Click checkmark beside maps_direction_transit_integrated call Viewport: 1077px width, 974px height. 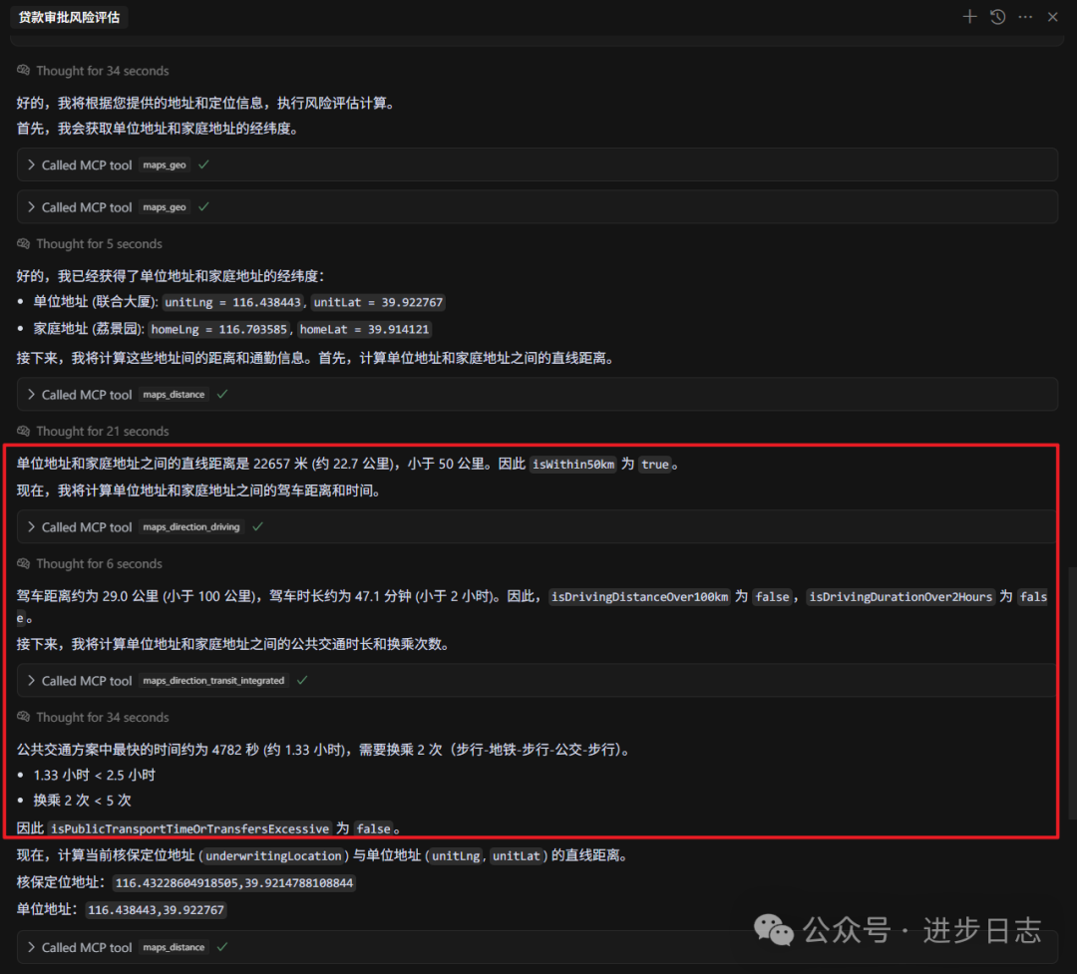pos(302,680)
